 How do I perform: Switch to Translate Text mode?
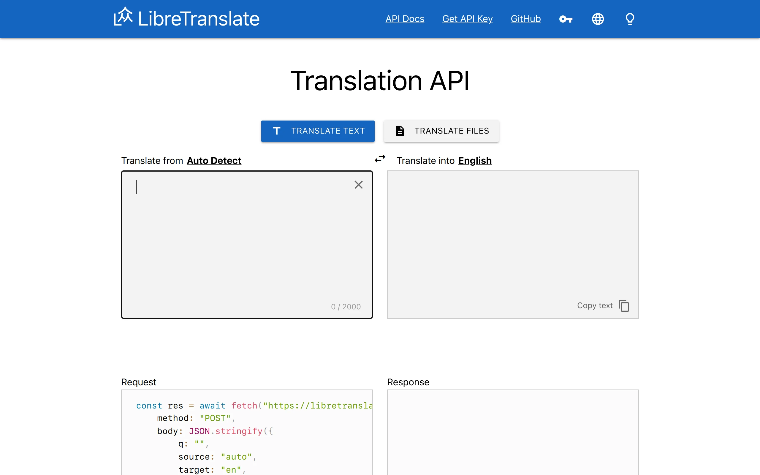[x=317, y=131]
